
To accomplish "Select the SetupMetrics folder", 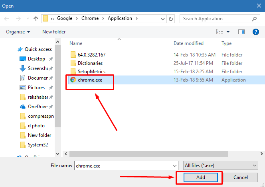I will 166,72.
